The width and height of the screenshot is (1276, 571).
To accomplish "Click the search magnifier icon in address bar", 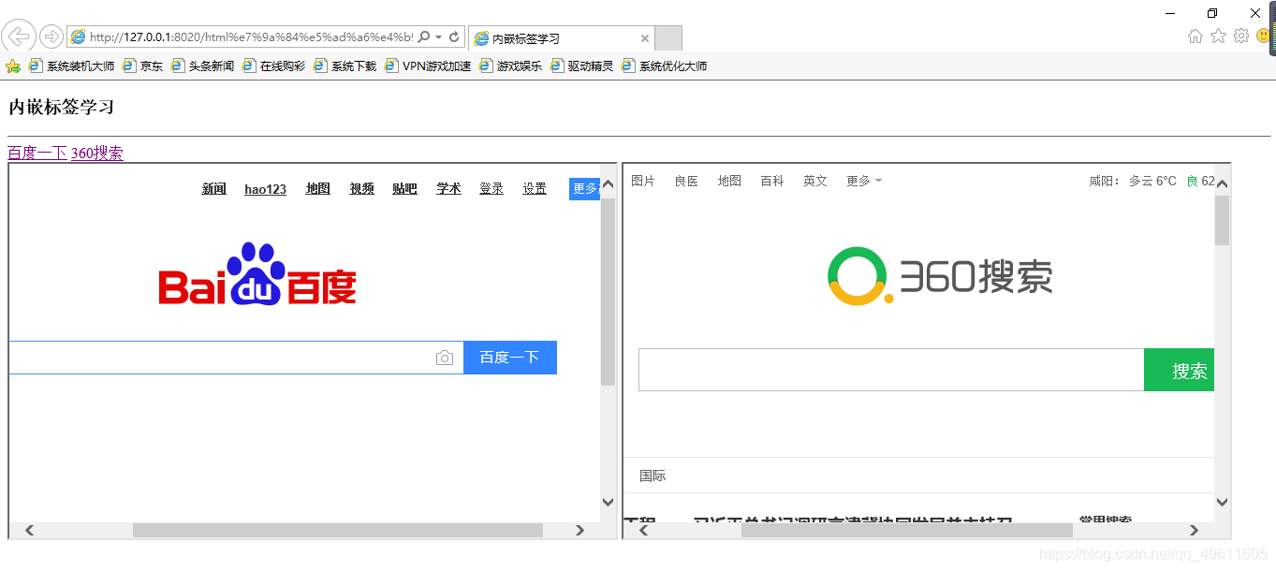I will tap(424, 37).
